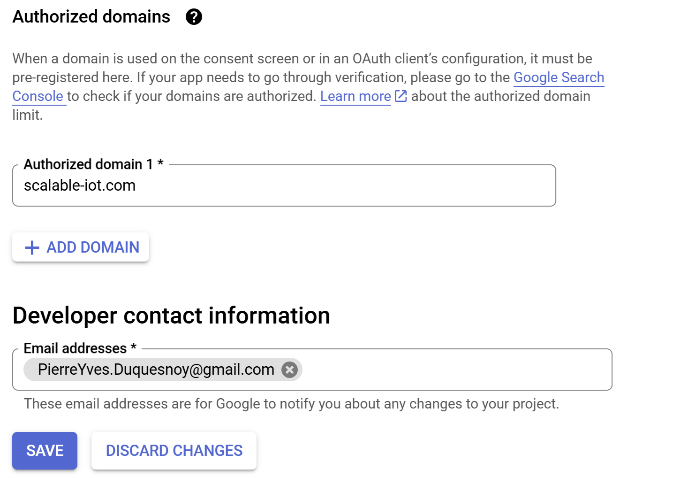The image size is (680, 478).
Task: Click the external link icon after Learn more
Action: click(400, 96)
